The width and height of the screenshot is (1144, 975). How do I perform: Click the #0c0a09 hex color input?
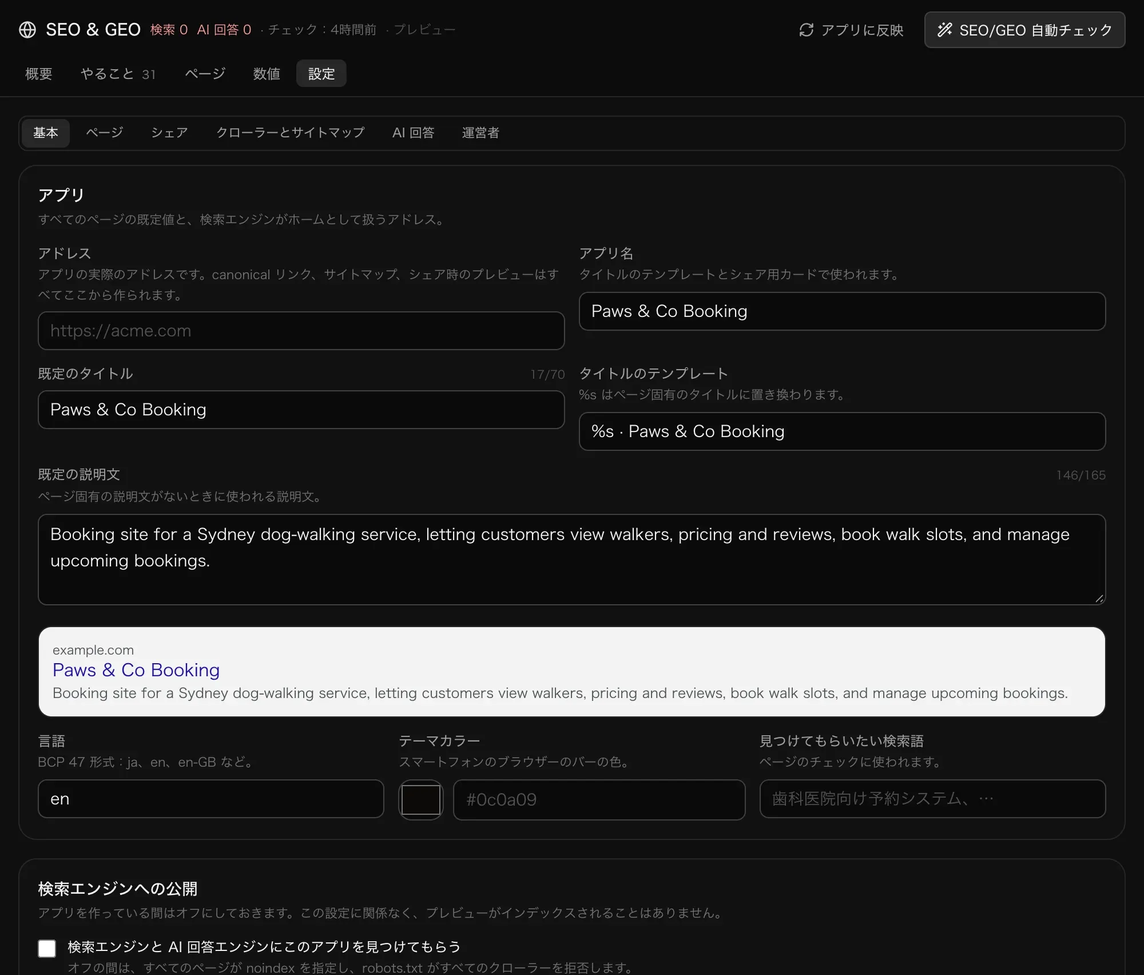(x=599, y=800)
